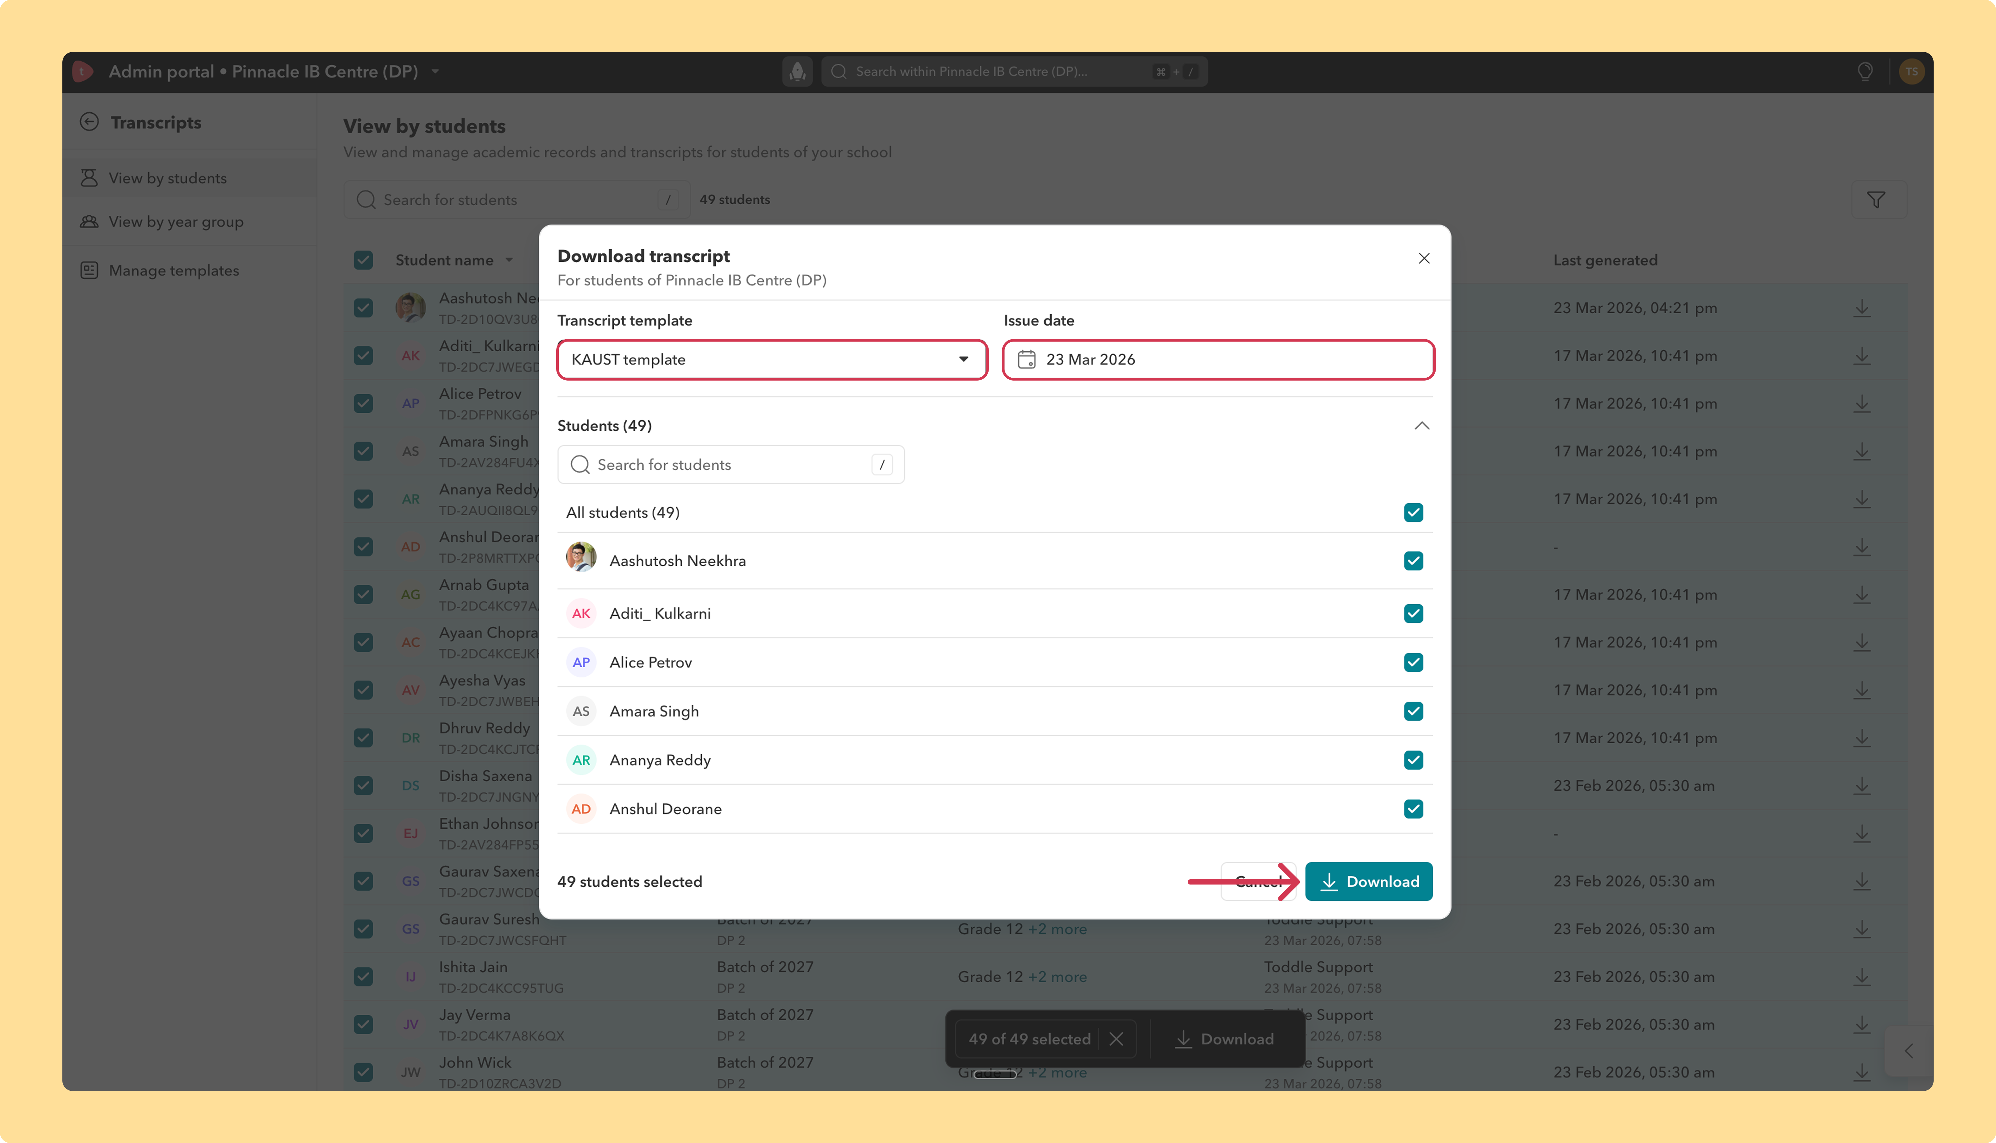Screen dimensions: 1996x1143
Task: Download transcript for the Jay Verma row
Action: [1862, 1024]
